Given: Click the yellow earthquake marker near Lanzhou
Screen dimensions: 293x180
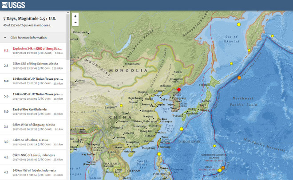Looking at the screenshot, I should (x=121, y=106).
